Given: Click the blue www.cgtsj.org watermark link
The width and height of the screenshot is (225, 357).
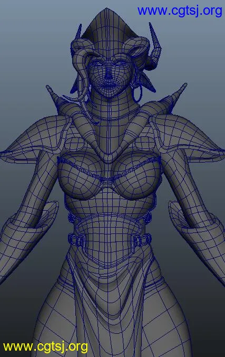Looking at the screenshot, I should pos(180,11).
